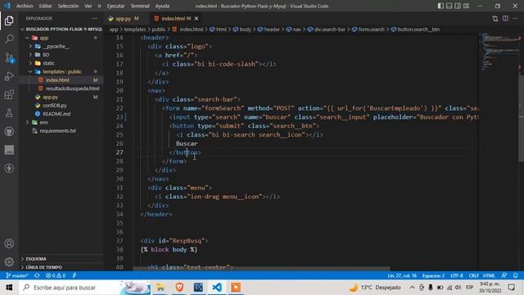The height and width of the screenshot is (295, 524).
Task: Change cursor position Lín. 27, col. 16
Action: [402, 275]
